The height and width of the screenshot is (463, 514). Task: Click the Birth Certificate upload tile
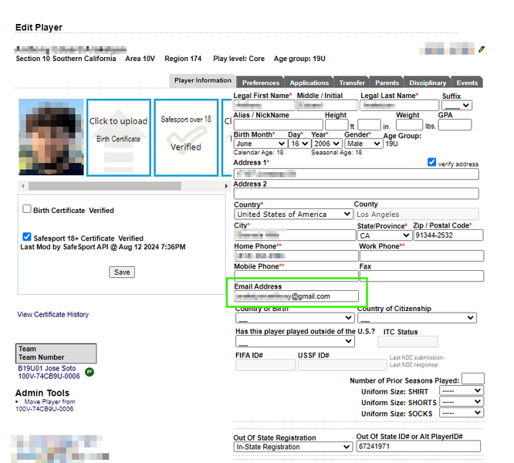[119, 137]
